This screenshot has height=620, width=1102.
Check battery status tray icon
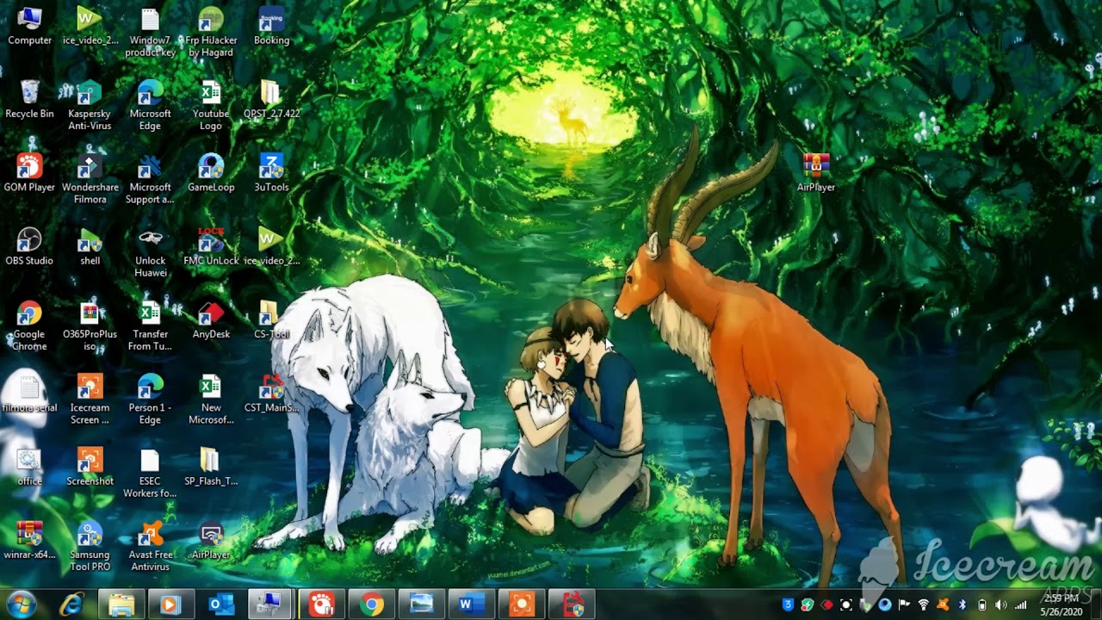pyautogui.click(x=981, y=605)
